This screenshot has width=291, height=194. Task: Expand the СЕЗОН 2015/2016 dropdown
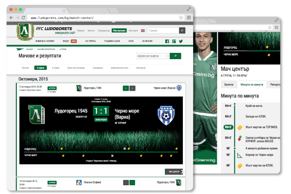click(153, 56)
